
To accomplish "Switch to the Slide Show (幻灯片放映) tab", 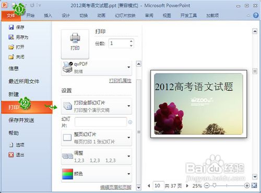I will click(x=125, y=16).
